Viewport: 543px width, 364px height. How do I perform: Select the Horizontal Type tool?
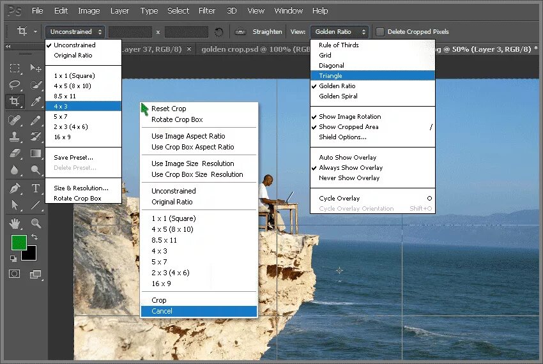tap(35, 188)
